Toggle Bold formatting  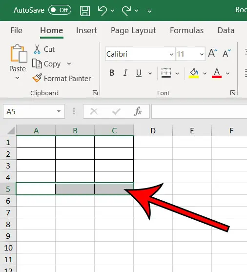112,73
